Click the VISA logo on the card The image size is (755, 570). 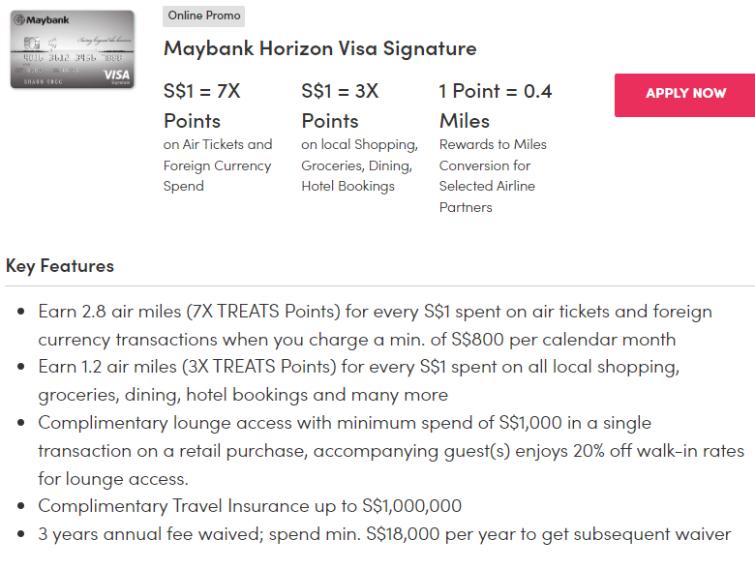coord(115,75)
